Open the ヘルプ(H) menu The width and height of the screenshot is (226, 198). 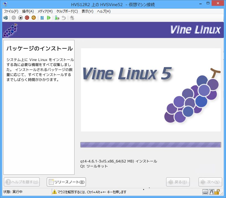(x=104, y=11)
